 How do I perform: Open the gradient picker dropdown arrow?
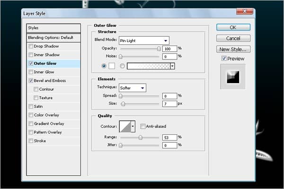(x=173, y=66)
